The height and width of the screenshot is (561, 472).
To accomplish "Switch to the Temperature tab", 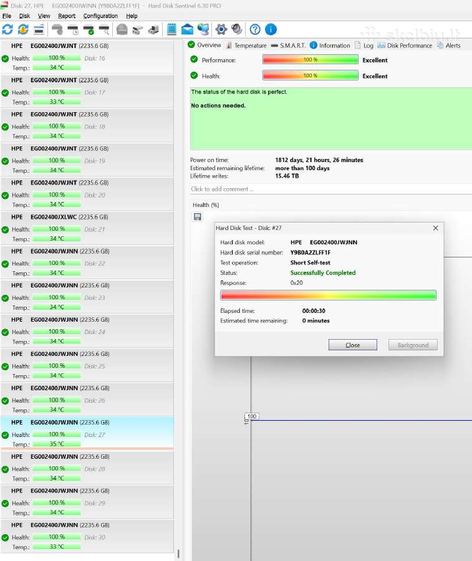I will tap(246, 46).
